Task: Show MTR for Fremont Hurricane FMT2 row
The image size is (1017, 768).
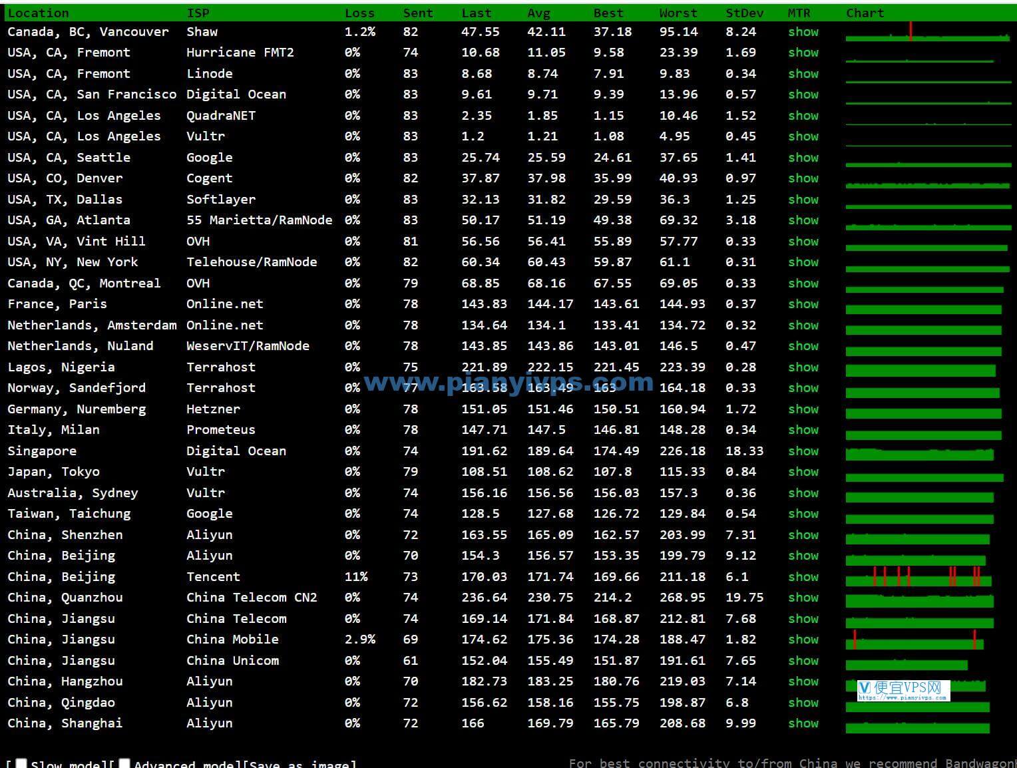Action: 803,53
